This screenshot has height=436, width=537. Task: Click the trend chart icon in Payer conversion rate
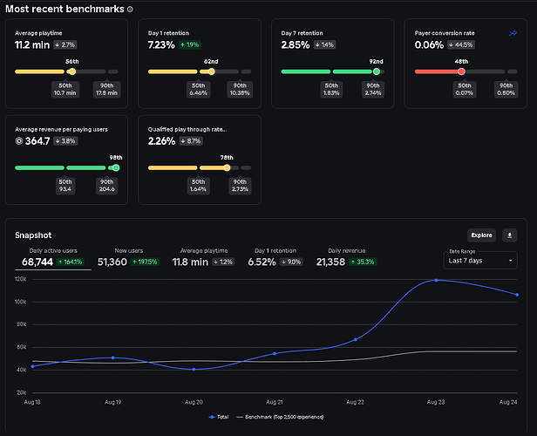513,33
